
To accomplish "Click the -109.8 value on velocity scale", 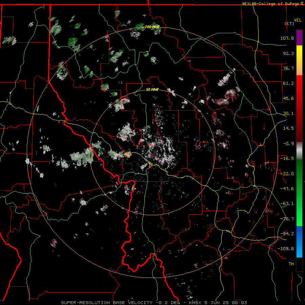I will click(286, 249).
